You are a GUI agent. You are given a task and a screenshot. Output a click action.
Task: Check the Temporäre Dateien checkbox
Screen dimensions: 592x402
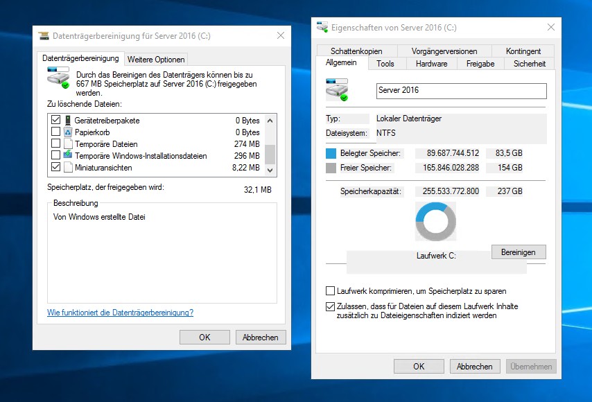pyautogui.click(x=55, y=143)
